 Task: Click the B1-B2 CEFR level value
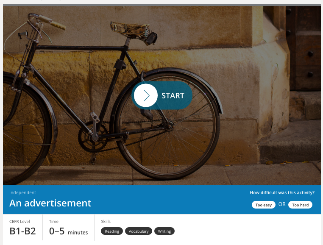click(22, 231)
